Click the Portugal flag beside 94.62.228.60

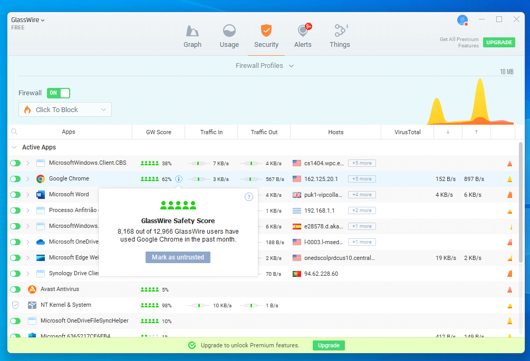pyautogui.click(x=297, y=274)
